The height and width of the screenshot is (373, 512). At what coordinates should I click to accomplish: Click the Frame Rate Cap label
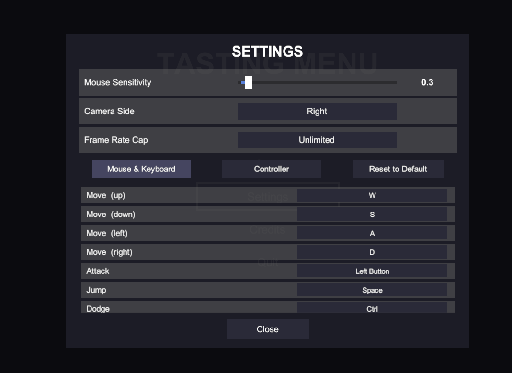(116, 140)
